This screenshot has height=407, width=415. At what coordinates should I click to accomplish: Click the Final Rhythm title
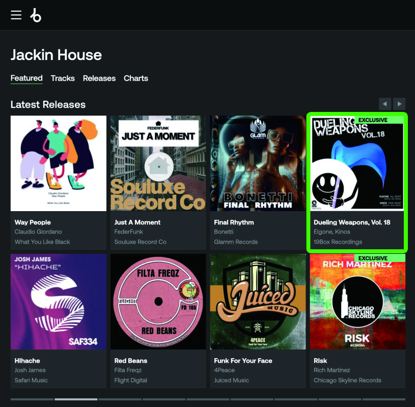234,222
